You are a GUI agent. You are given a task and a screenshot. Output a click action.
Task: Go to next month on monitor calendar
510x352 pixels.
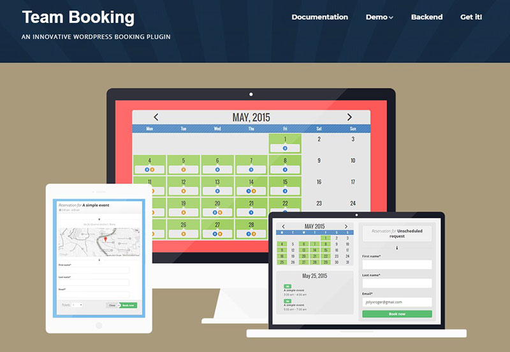(349, 117)
